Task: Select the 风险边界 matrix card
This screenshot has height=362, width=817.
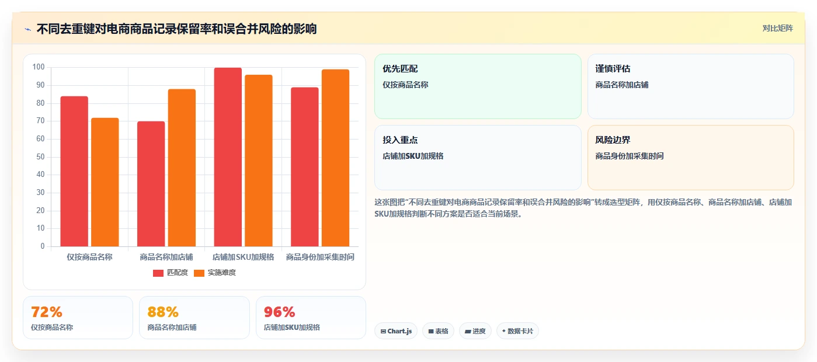Action: pyautogui.click(x=690, y=158)
